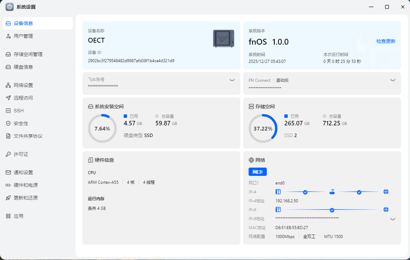Image resolution: width=410 pixels, height=260 pixels.
Task: Click the 检查更新 link
Action: [x=386, y=41]
